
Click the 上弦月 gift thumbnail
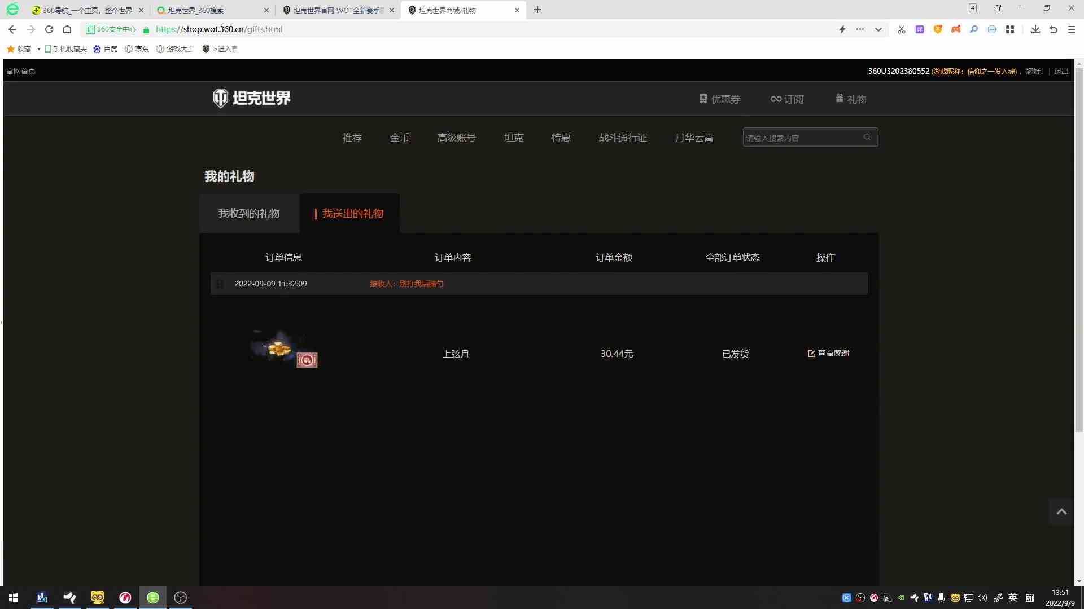click(x=283, y=349)
